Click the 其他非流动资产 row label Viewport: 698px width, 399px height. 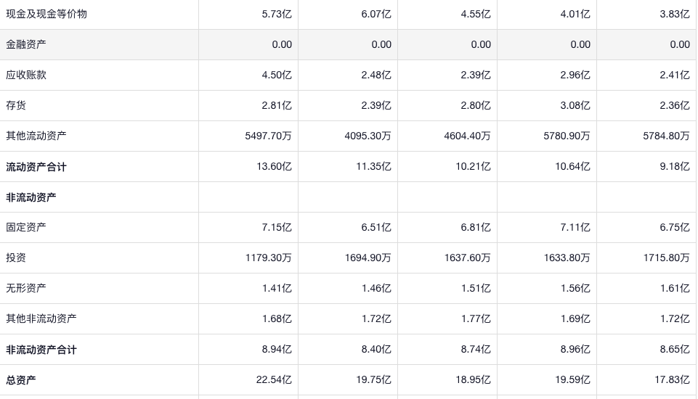(x=41, y=318)
